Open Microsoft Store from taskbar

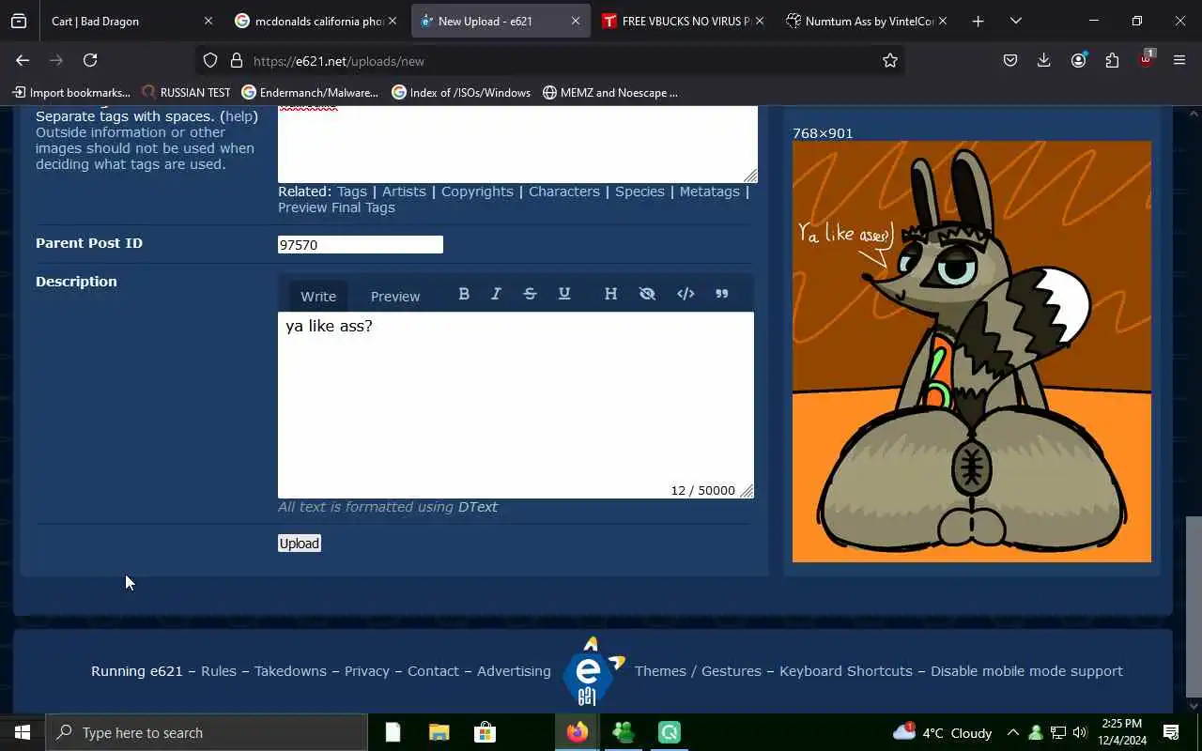click(485, 732)
